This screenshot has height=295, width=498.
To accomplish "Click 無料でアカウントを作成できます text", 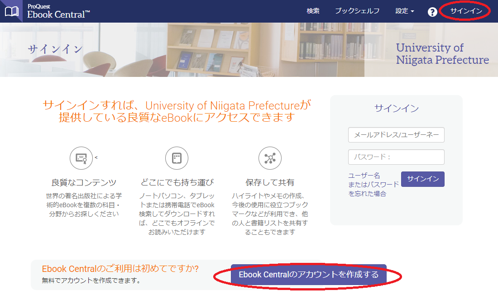I will pyautogui.click(x=91, y=281).
